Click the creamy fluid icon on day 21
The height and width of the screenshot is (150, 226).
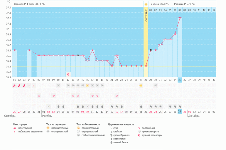112,106
